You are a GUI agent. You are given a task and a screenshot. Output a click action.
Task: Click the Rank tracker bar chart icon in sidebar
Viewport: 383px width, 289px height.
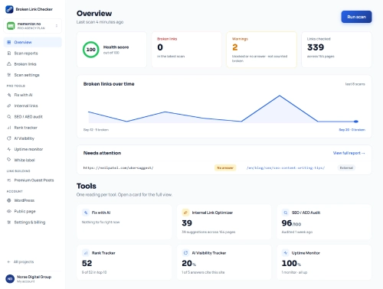tap(9, 128)
